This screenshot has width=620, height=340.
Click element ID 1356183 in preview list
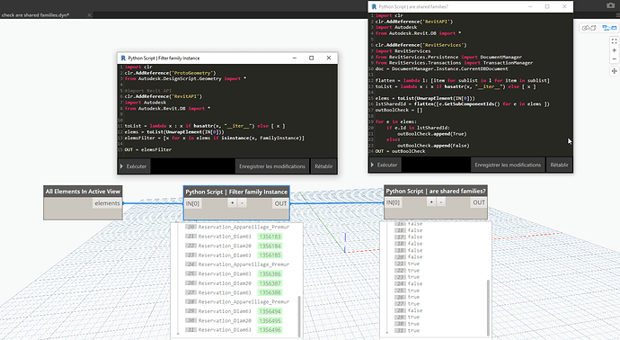click(270, 237)
